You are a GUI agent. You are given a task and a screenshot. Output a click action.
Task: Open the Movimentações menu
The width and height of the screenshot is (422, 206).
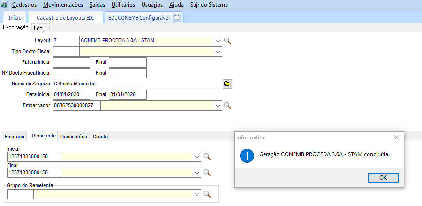tap(63, 5)
